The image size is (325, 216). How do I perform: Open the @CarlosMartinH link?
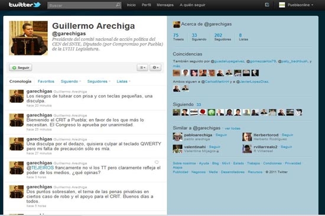(215, 81)
